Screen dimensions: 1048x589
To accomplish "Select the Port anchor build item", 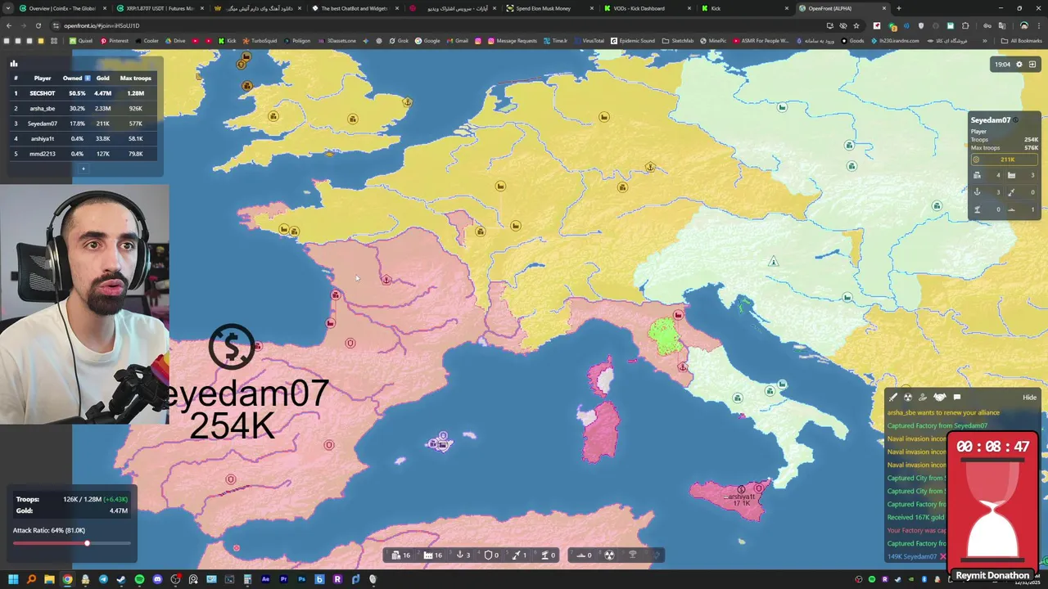I will 463,555.
